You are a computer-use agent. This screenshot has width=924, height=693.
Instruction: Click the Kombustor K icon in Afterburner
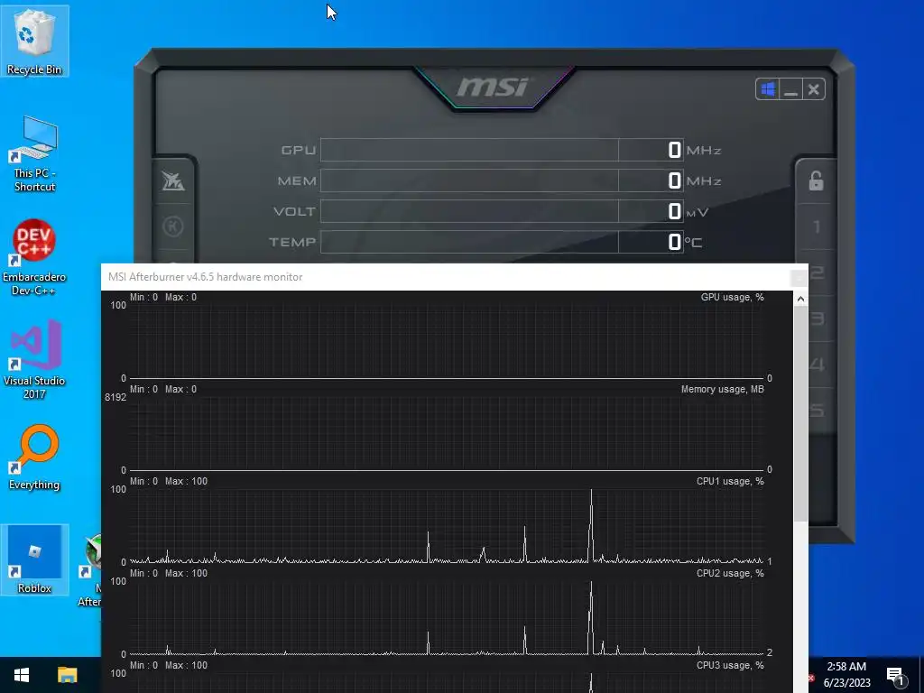173,226
